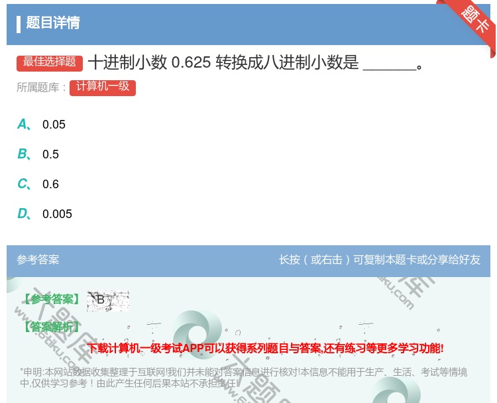Select answer option D 0.005

pos(44,213)
